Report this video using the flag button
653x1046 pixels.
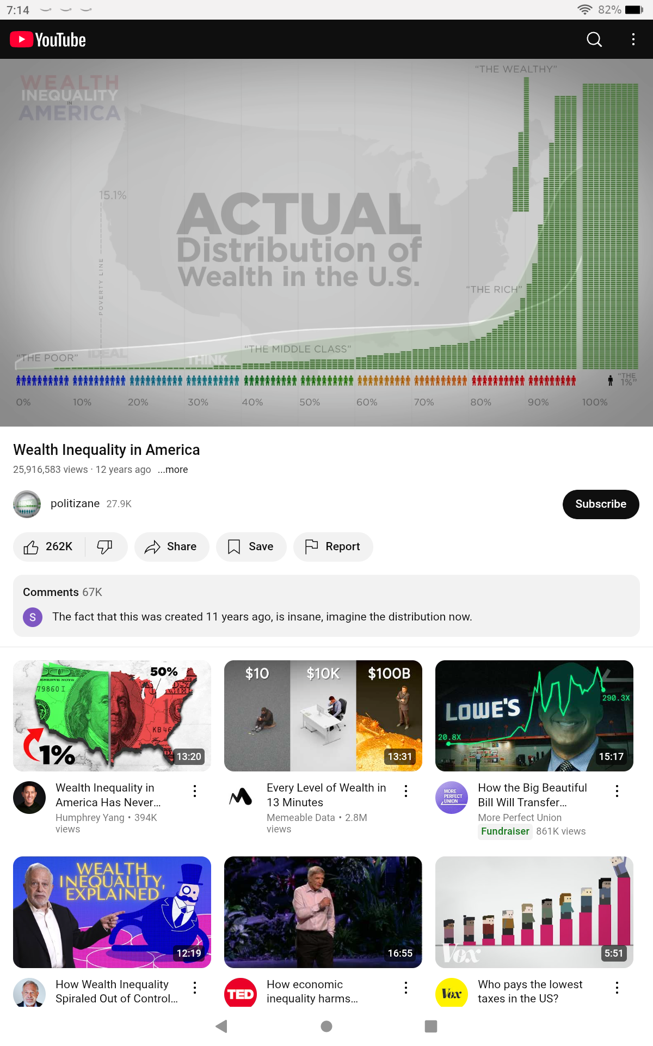[333, 546]
